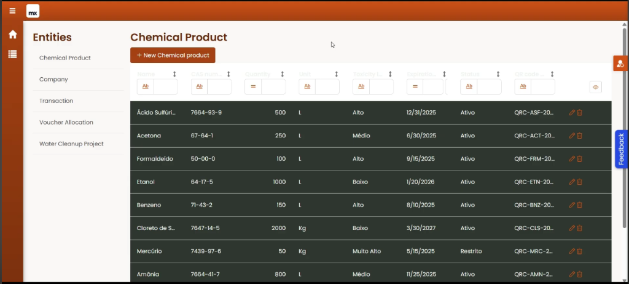The height and width of the screenshot is (284, 629).
Task: Click quantity 2000 cell
Action: (278, 228)
